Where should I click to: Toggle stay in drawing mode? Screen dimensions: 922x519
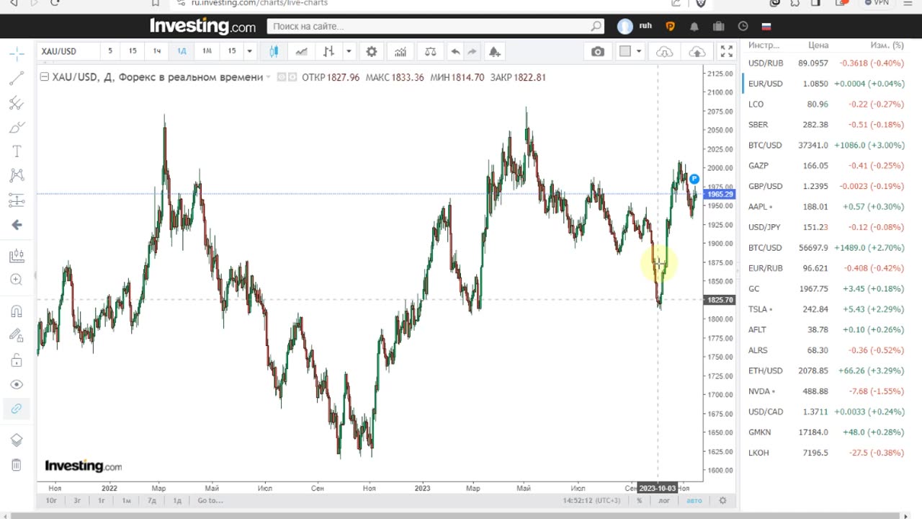coord(17,335)
